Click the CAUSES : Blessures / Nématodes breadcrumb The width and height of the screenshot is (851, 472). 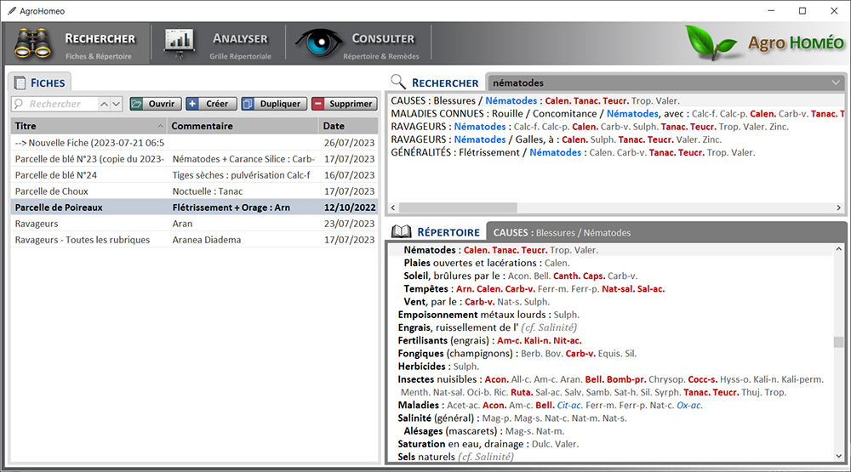562,233
